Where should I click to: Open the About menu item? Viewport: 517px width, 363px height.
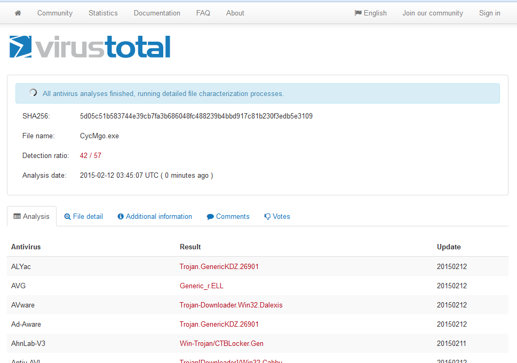click(x=235, y=13)
